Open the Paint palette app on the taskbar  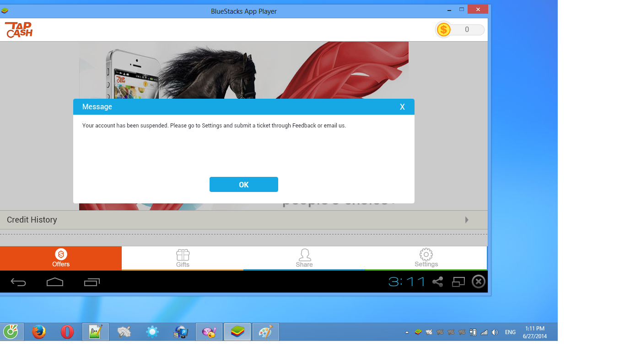pyautogui.click(x=266, y=332)
